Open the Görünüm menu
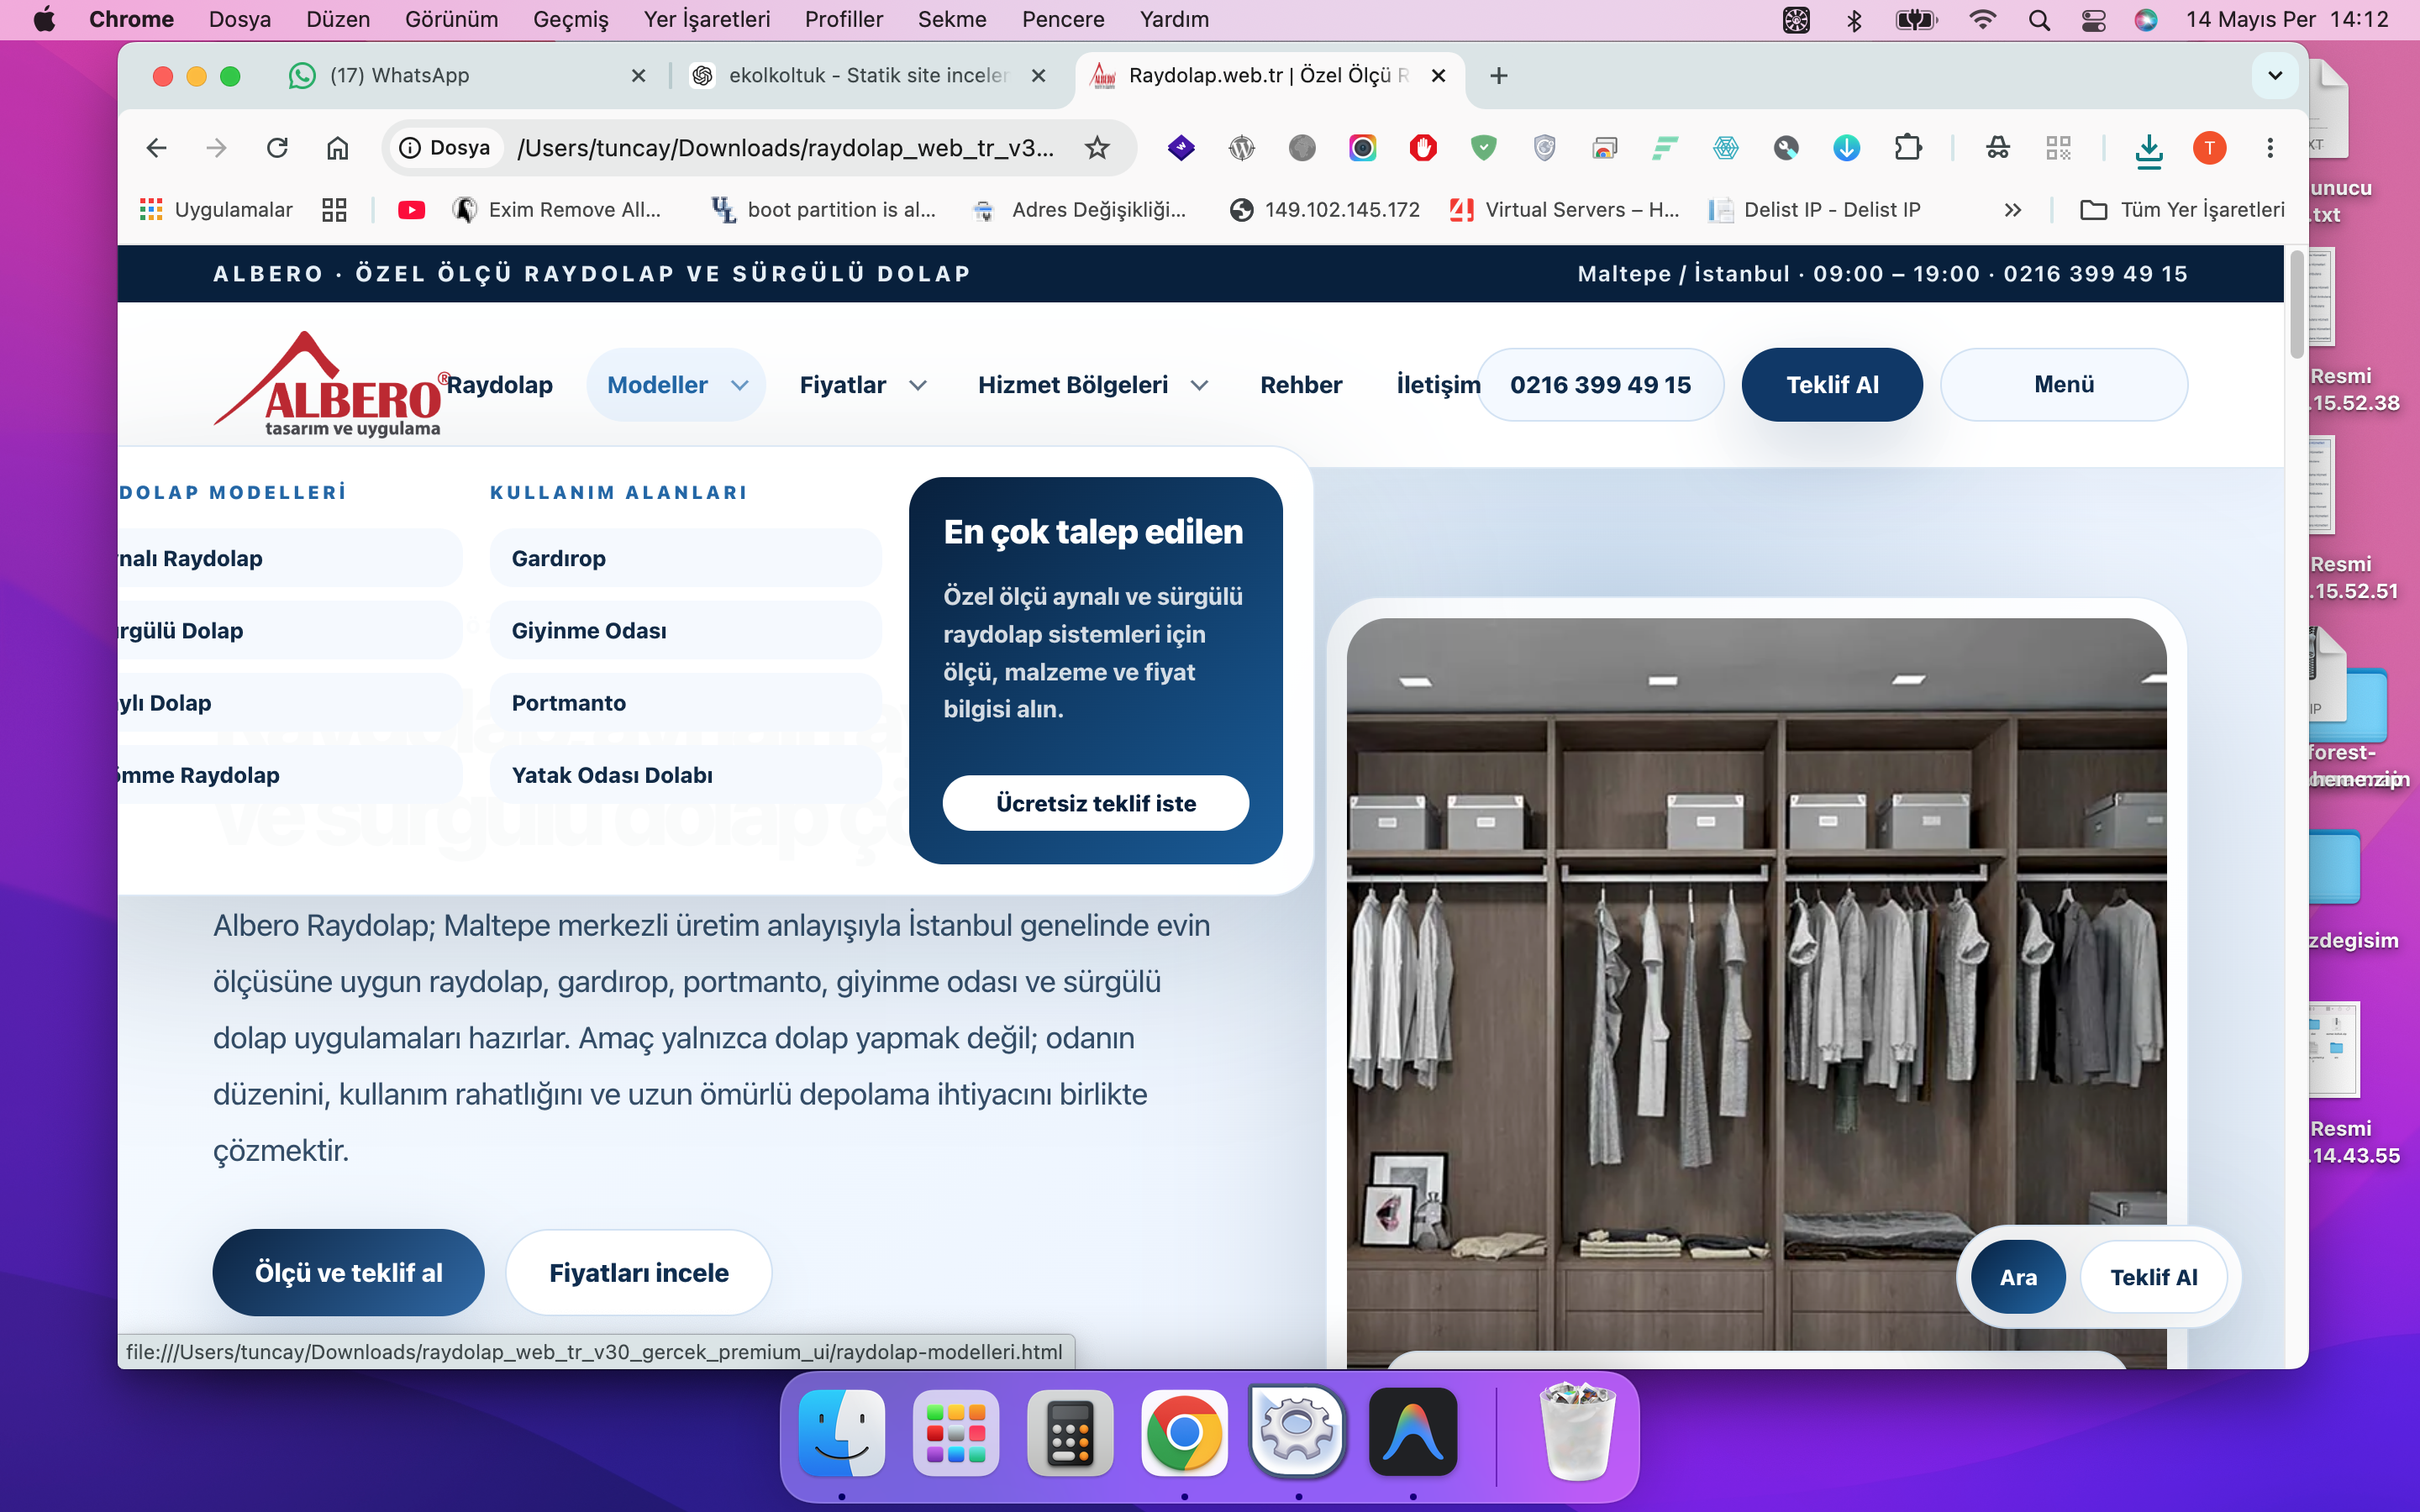Screen dimensions: 2420x1512 (x=451, y=20)
